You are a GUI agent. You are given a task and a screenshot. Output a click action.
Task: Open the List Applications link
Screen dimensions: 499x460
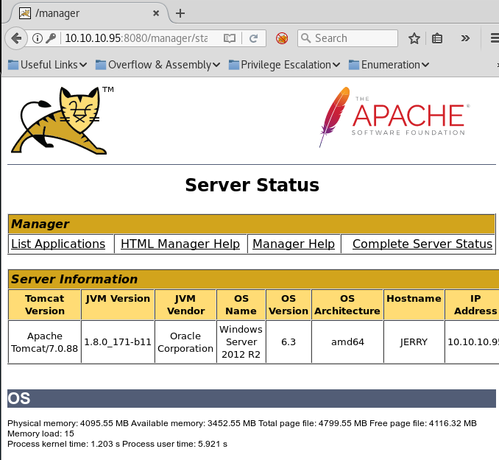click(x=58, y=244)
